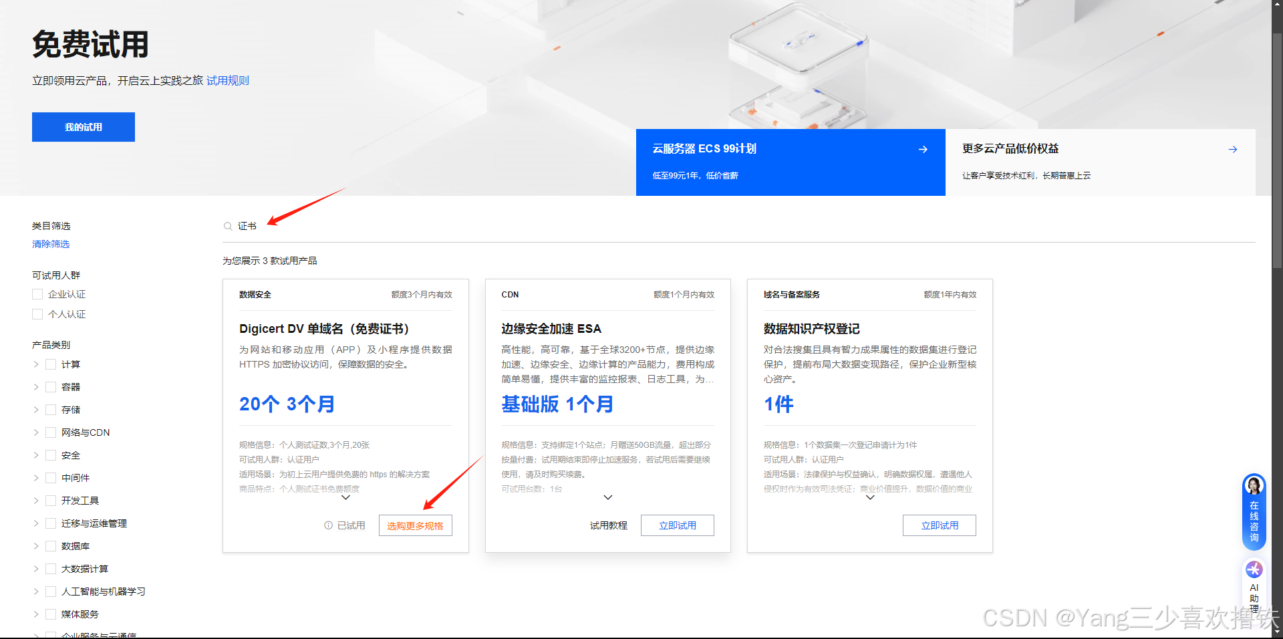
Task: Check the 安全 category checkbox
Action: coord(51,455)
